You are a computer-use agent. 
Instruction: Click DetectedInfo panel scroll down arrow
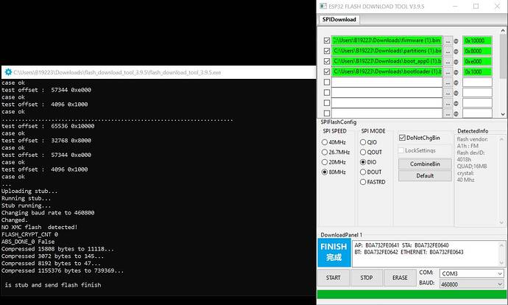click(501, 222)
